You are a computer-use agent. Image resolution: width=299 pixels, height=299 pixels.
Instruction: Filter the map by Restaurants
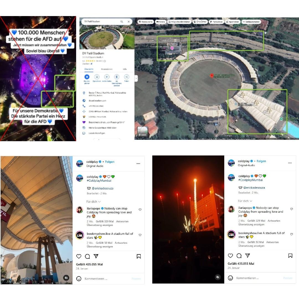click(x=146, y=22)
